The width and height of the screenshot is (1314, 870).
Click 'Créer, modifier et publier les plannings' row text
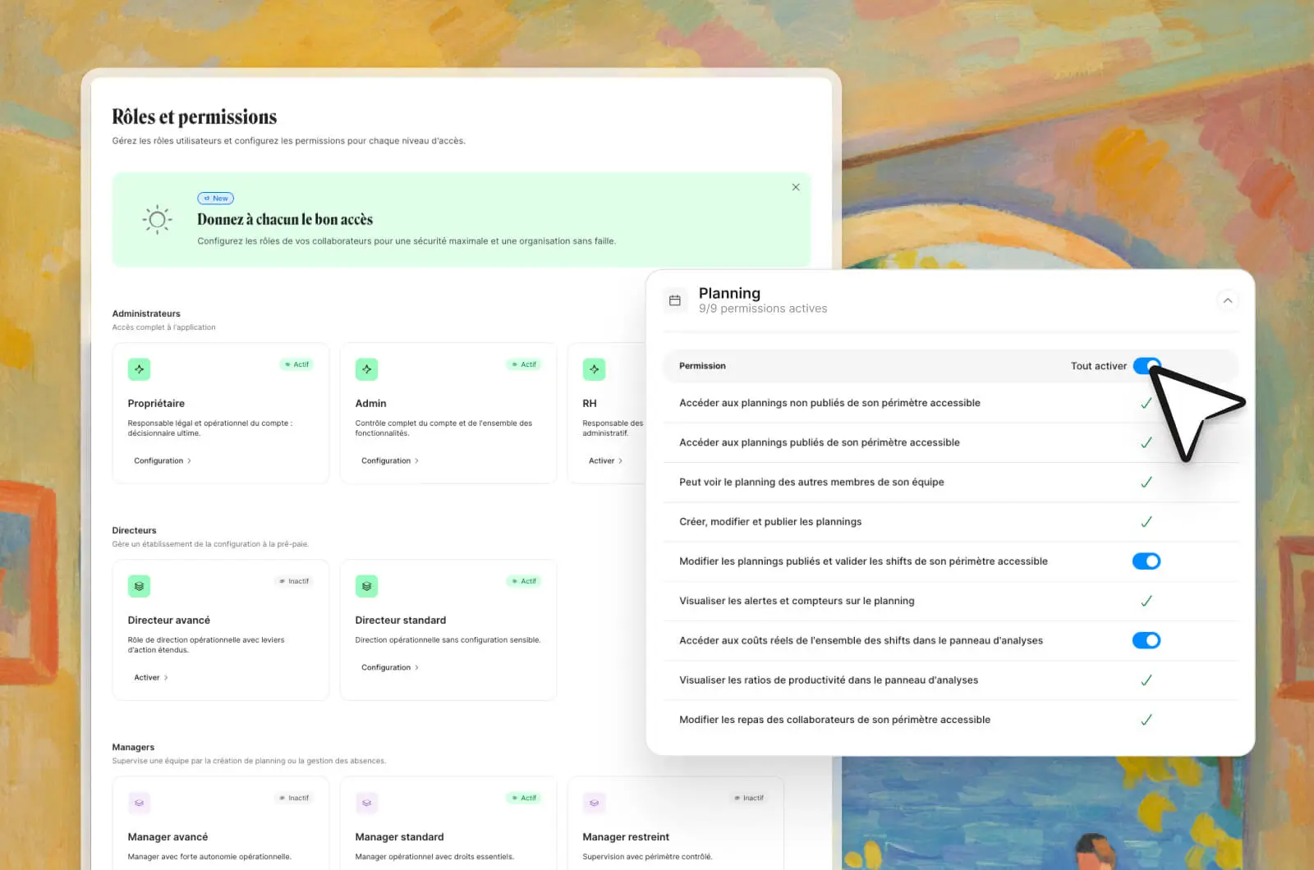[x=770, y=522]
